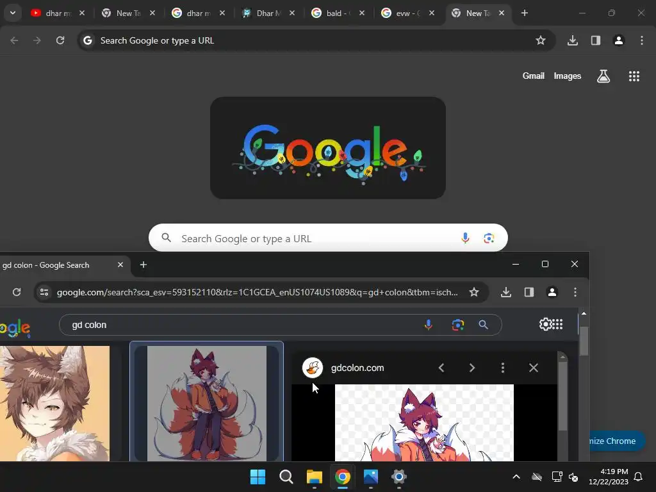Switch to the 'evw' Google tab

pyautogui.click(x=408, y=13)
